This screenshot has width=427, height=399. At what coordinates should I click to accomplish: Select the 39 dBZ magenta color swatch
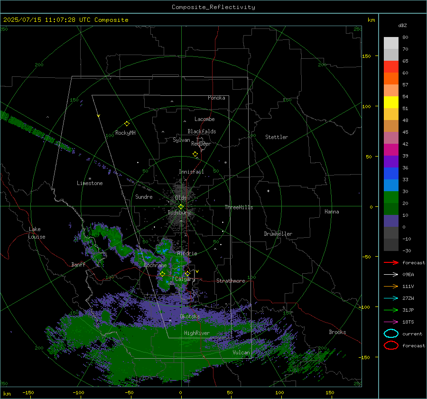pos(391,149)
